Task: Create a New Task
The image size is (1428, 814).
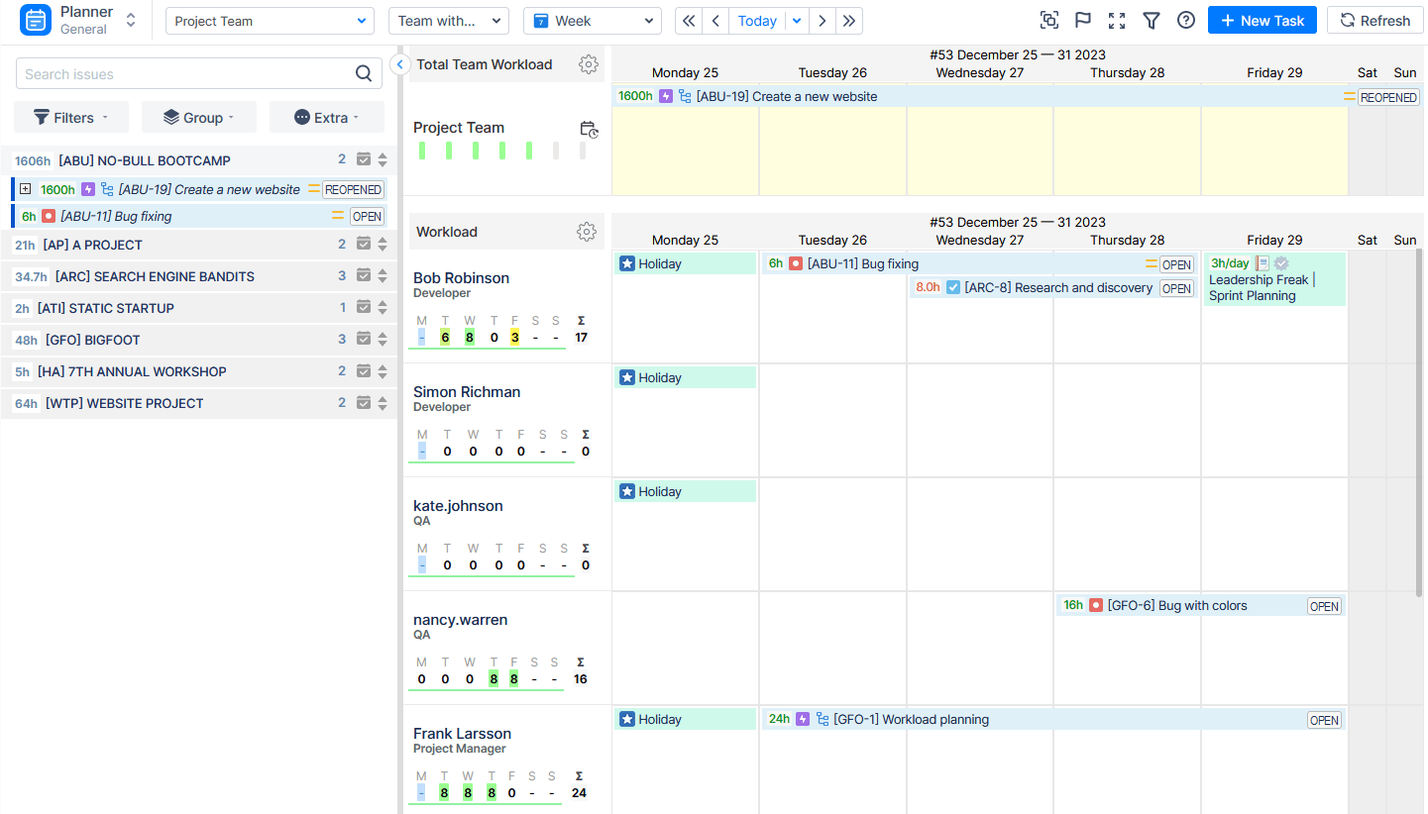Action: (1262, 20)
